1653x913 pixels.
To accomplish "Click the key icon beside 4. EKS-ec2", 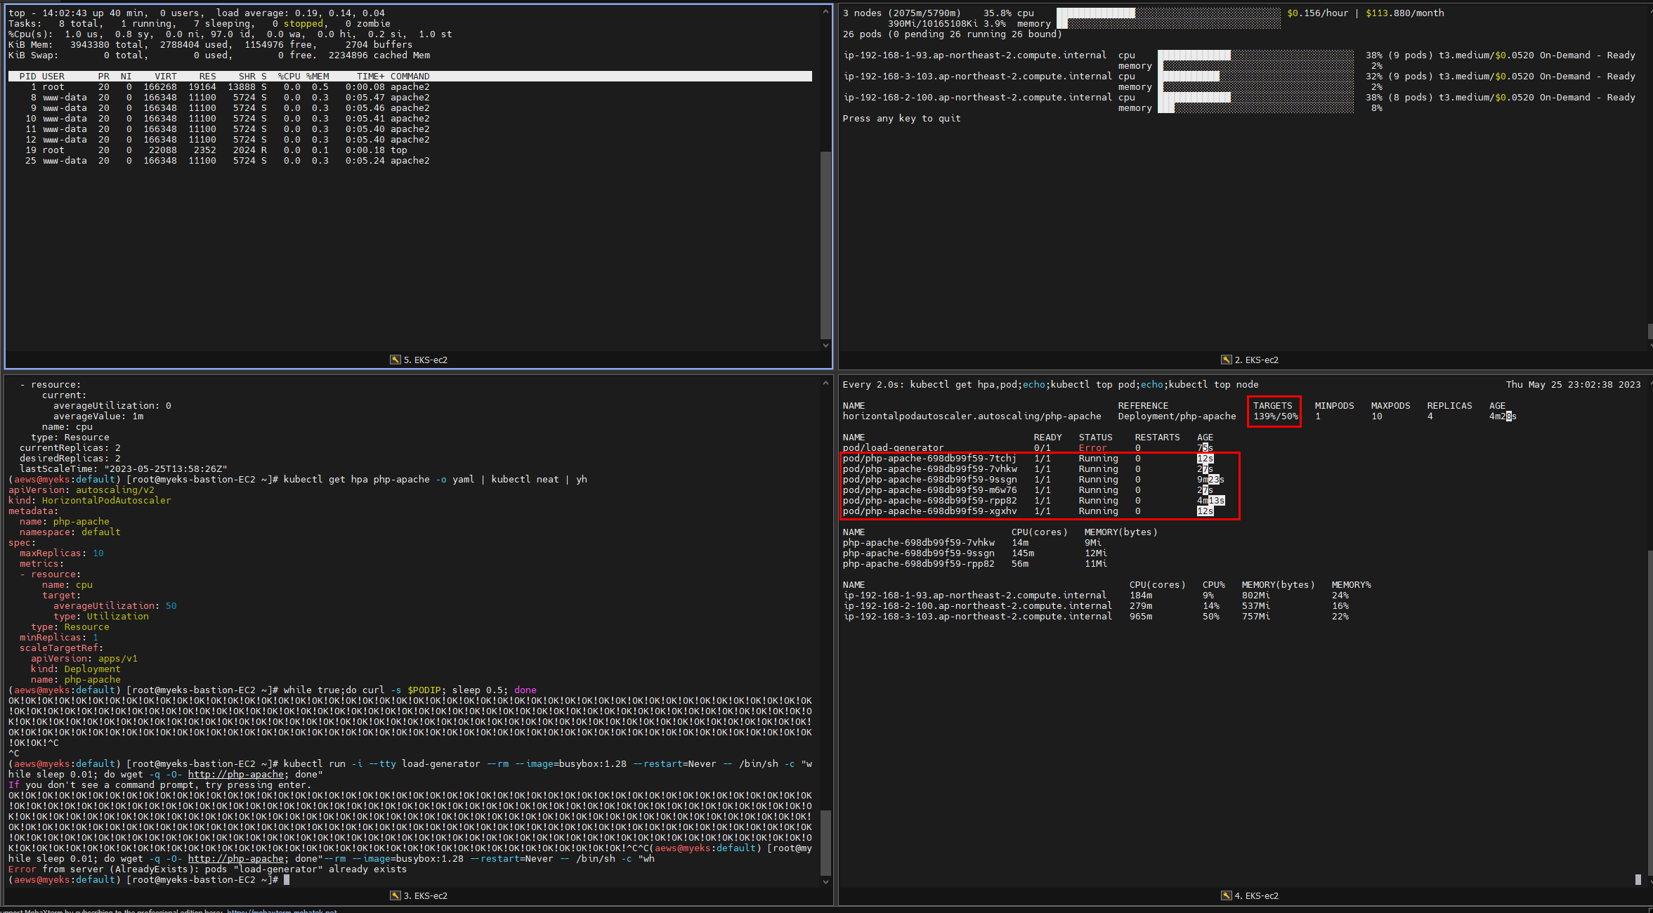I will click(x=1226, y=895).
